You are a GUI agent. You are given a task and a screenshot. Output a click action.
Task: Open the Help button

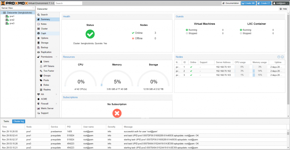[x=283, y=9]
